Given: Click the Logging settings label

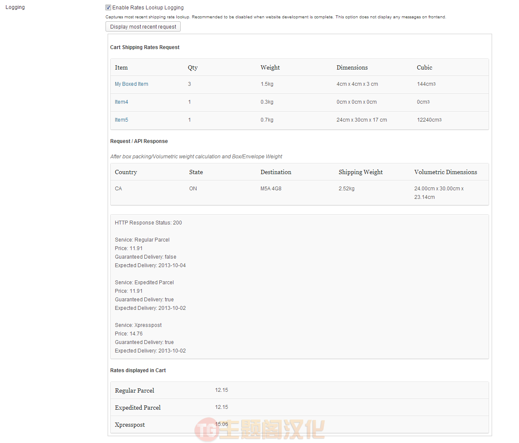Looking at the screenshot, I should coord(15,7).
